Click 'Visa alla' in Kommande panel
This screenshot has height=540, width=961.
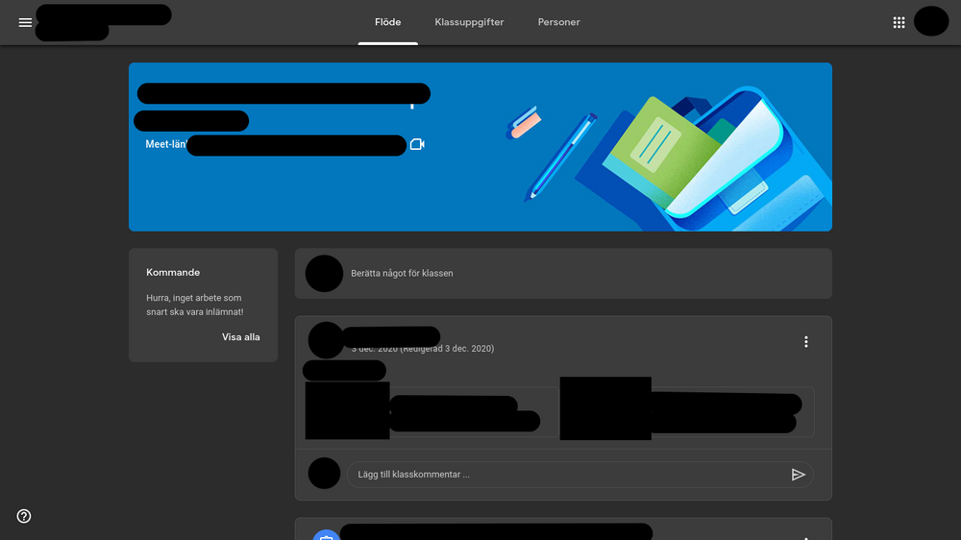(x=240, y=337)
